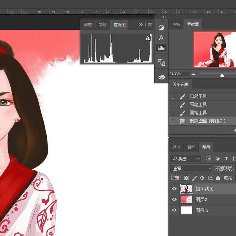Image resolution: width=236 pixels, height=236 pixels.
Task: Select the 历史记录 tab
Action: pyautogui.click(x=180, y=85)
